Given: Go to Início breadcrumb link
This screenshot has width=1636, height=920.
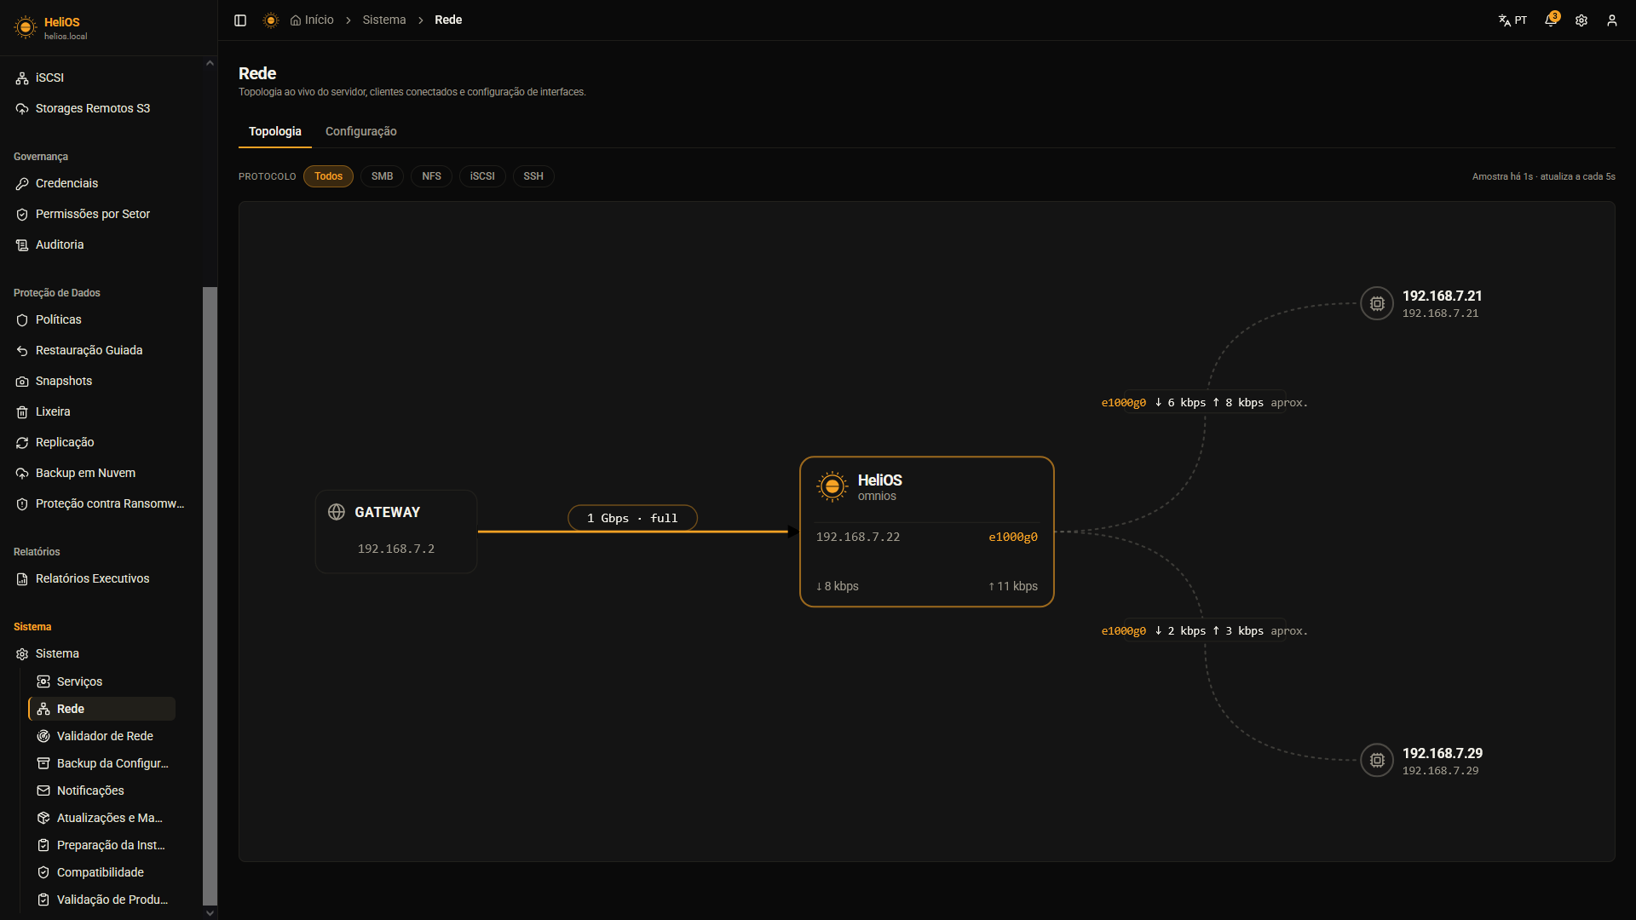Looking at the screenshot, I should point(312,20).
